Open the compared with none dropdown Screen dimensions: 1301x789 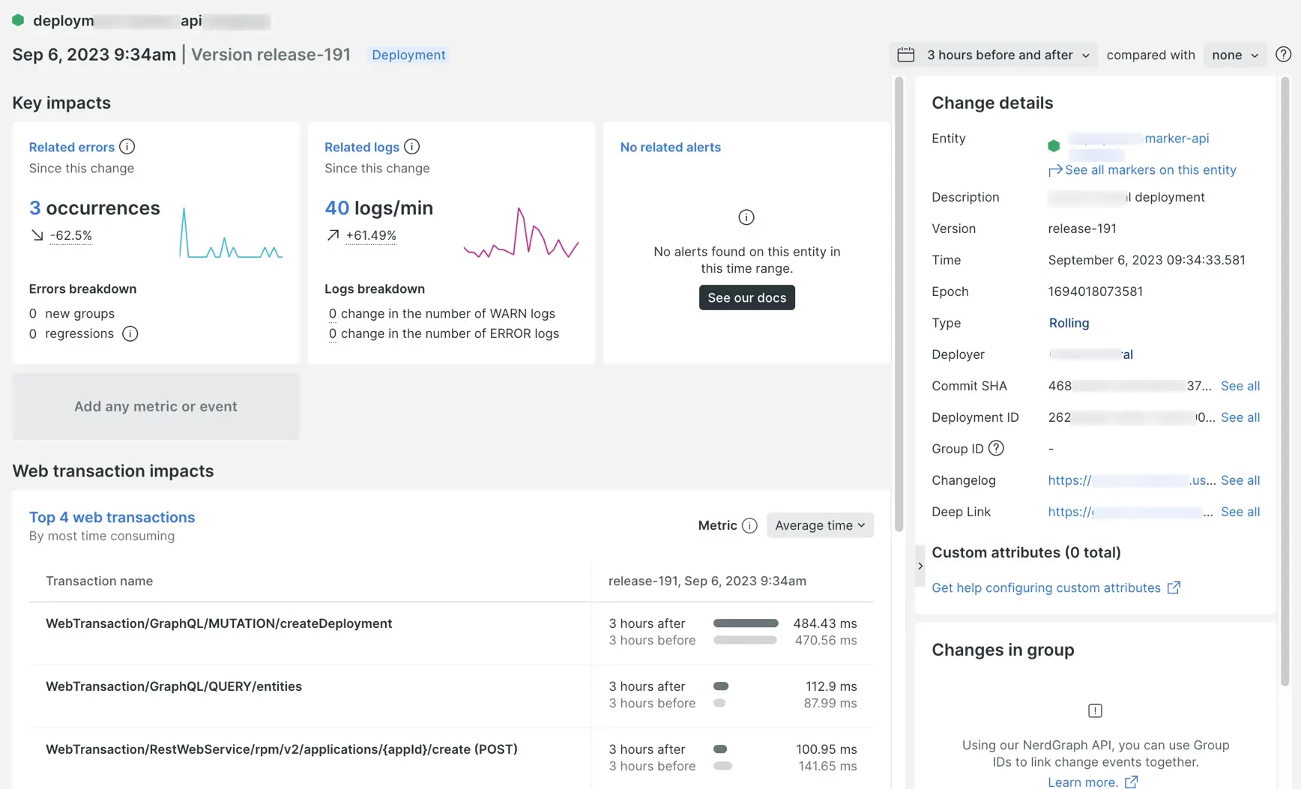coord(1234,55)
